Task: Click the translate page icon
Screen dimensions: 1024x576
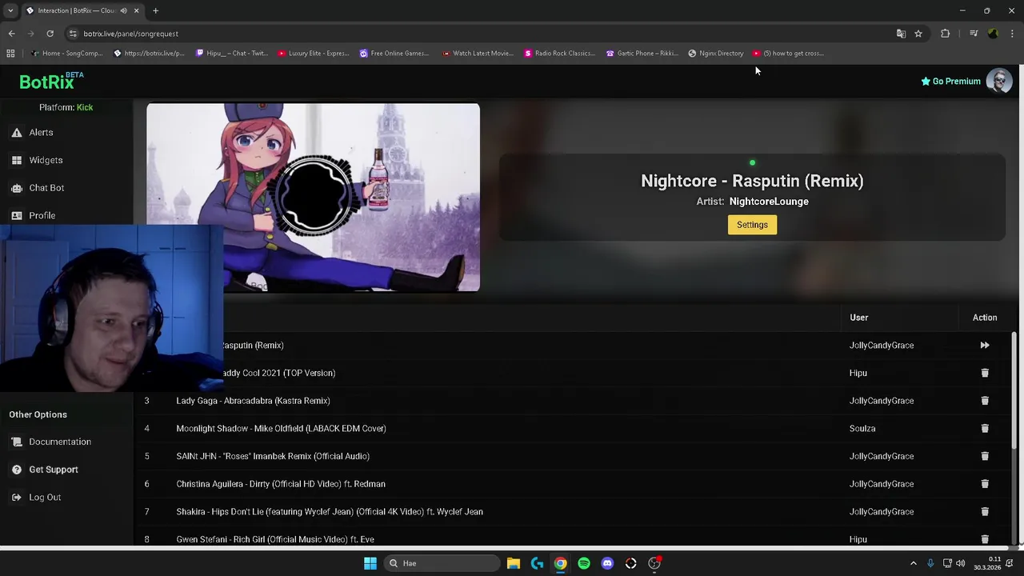Action: pos(901,34)
